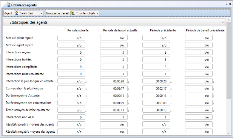Viewport: 233px width, 138px height.
Task: Click the Période de travail précédente column header
Action: coord(205,30)
